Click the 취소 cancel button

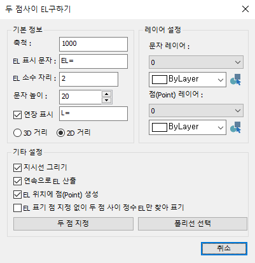(x=224, y=248)
